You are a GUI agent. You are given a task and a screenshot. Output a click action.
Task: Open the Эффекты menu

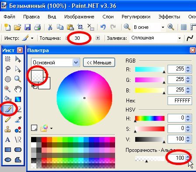(169, 17)
